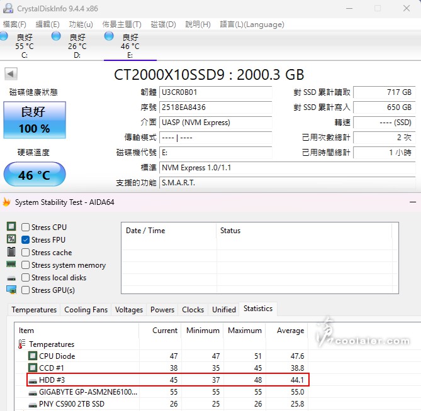Switch to the Temperatures tab

[34, 310]
